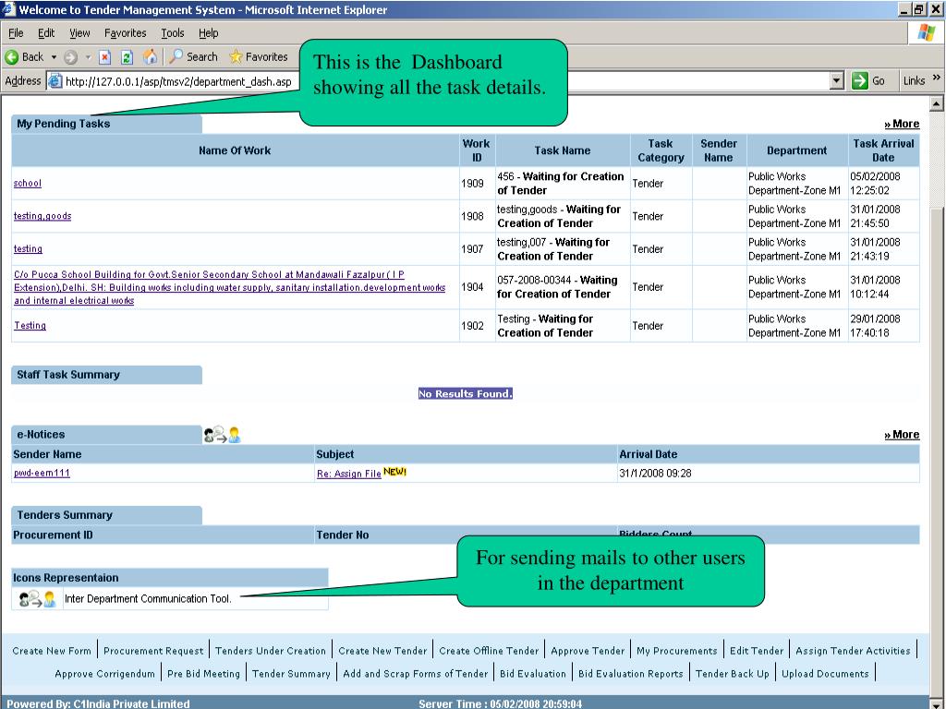
Task: Go to Create New Form
Action: [x=52, y=651]
